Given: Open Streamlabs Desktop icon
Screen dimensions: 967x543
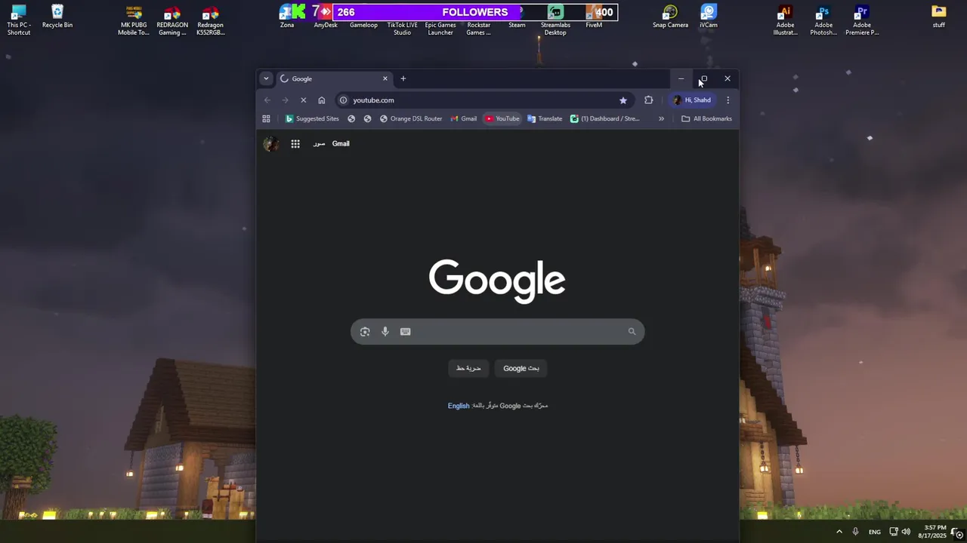Looking at the screenshot, I should point(555,20).
